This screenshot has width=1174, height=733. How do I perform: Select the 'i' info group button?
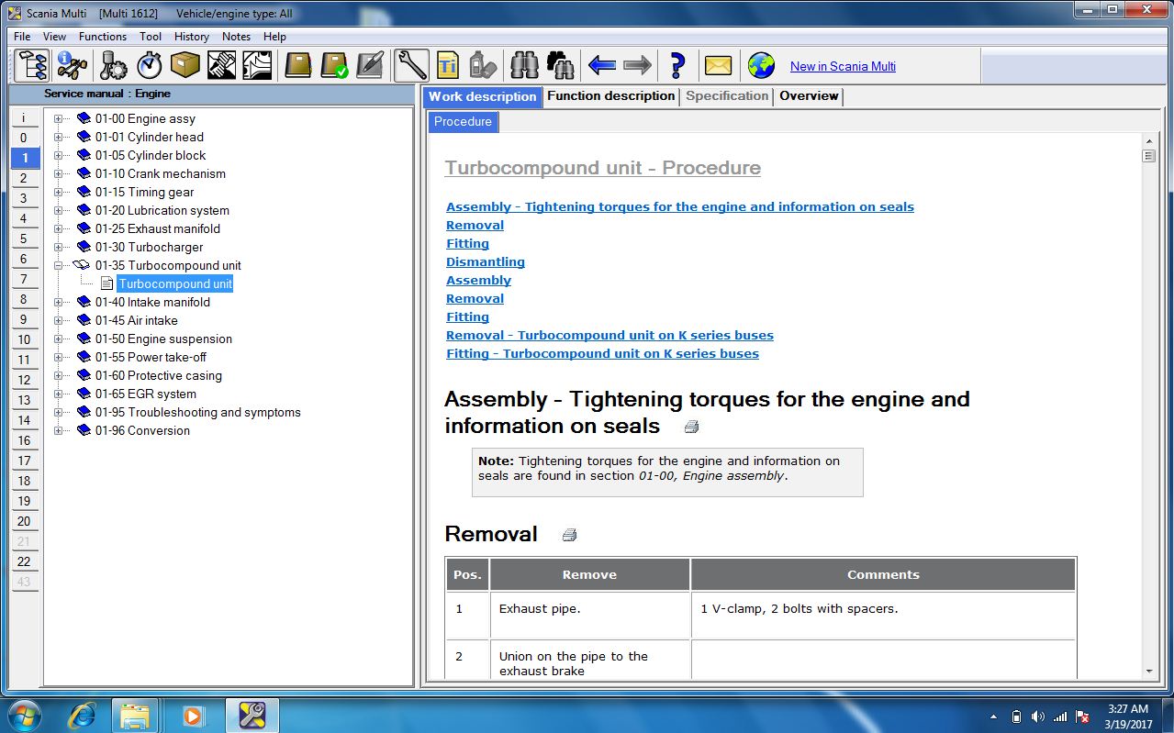pos(25,117)
